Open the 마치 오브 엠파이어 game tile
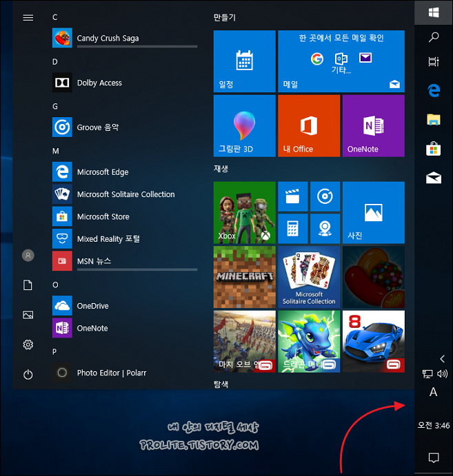 tap(245, 341)
